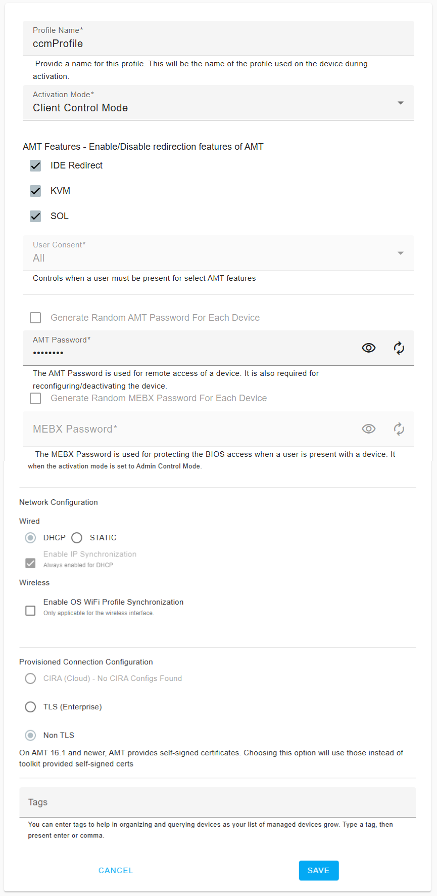437x896 pixels.
Task: Reveal the MEBX Password using eye icon
Action: (x=369, y=429)
